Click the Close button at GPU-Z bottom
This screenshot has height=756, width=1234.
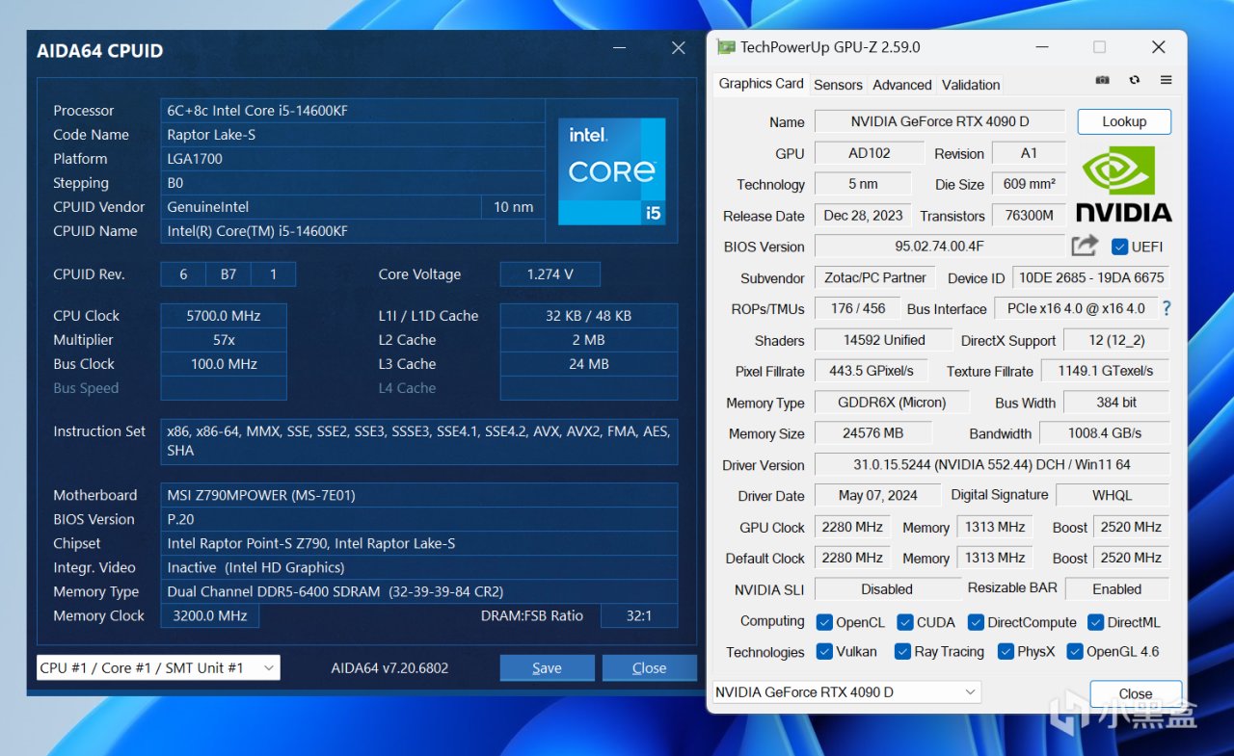coord(1136,693)
